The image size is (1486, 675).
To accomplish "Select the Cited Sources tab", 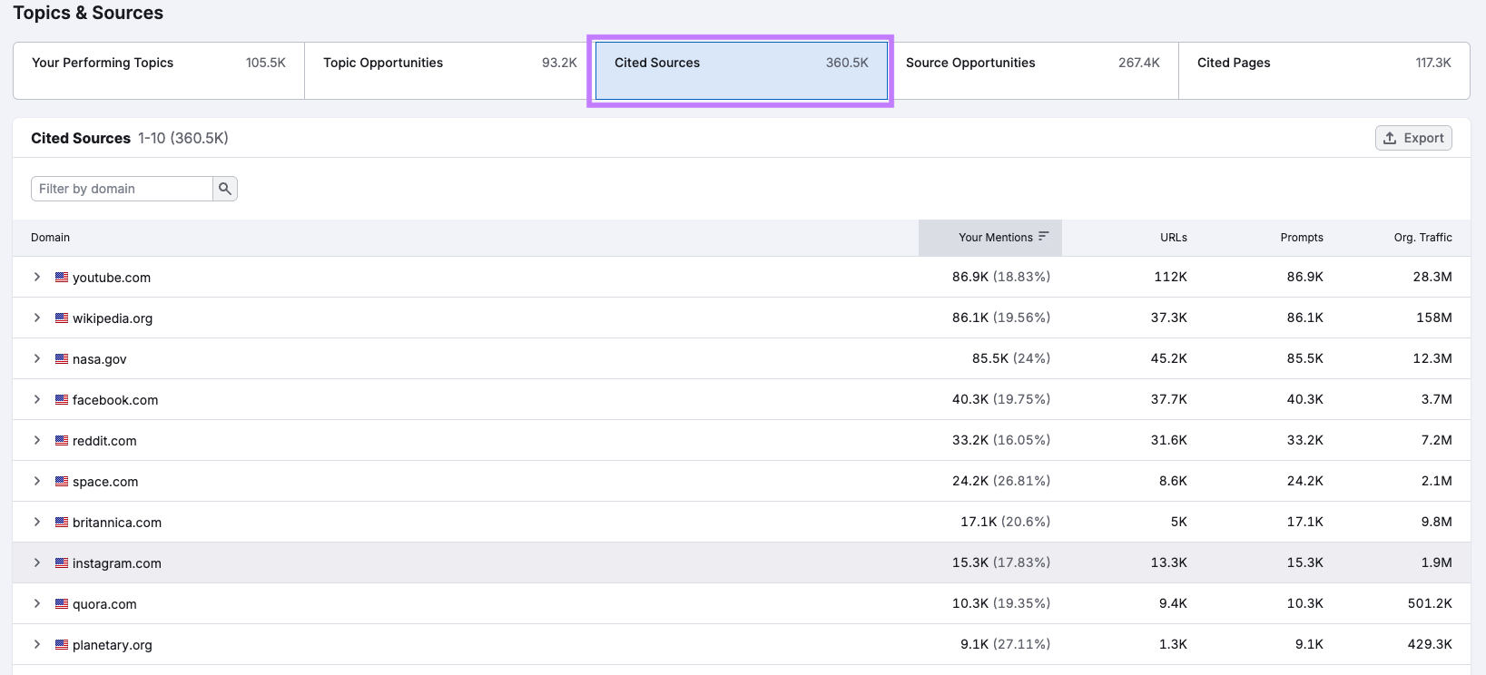I will point(742,71).
